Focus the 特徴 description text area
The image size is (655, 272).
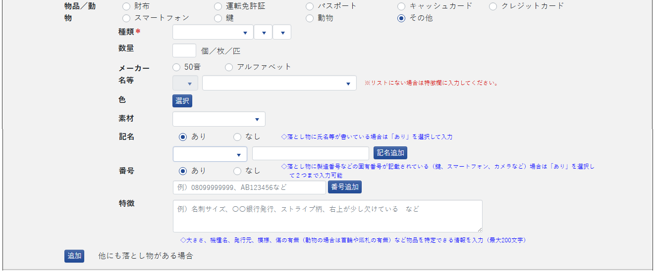[327, 216]
